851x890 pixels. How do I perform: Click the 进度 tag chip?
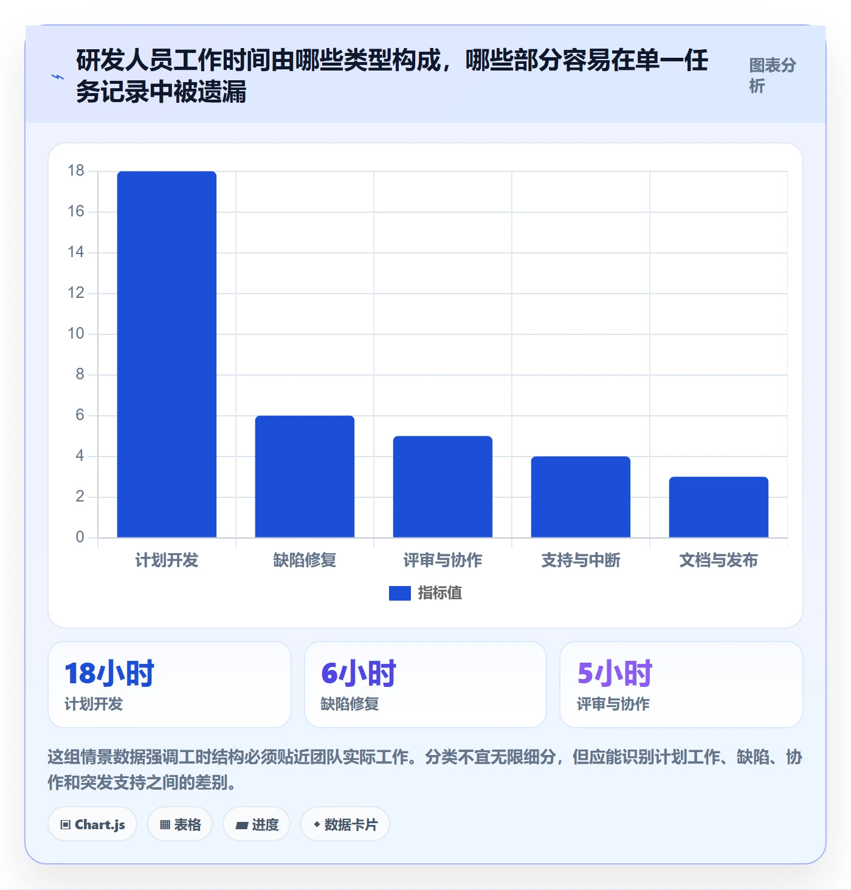pos(257,824)
